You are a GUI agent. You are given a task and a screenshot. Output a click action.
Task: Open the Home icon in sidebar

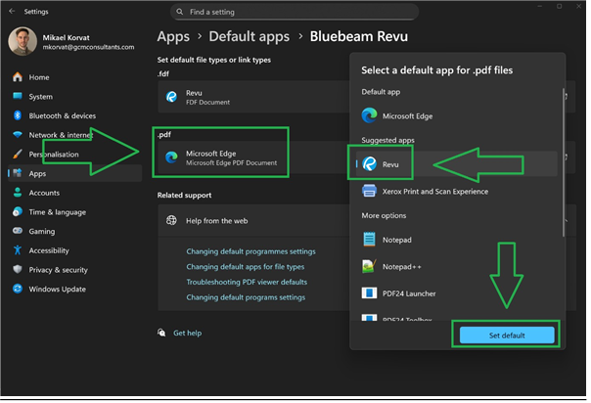[x=18, y=77]
